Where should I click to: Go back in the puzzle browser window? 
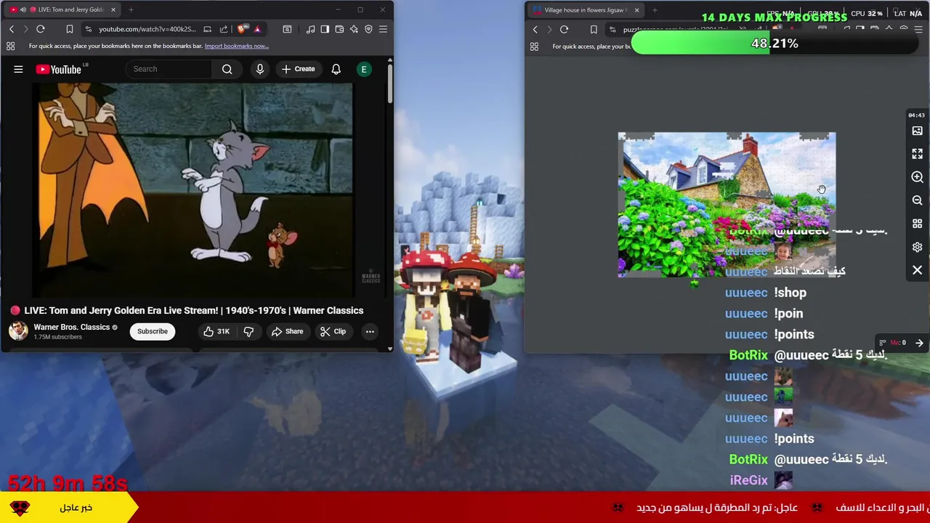click(535, 30)
